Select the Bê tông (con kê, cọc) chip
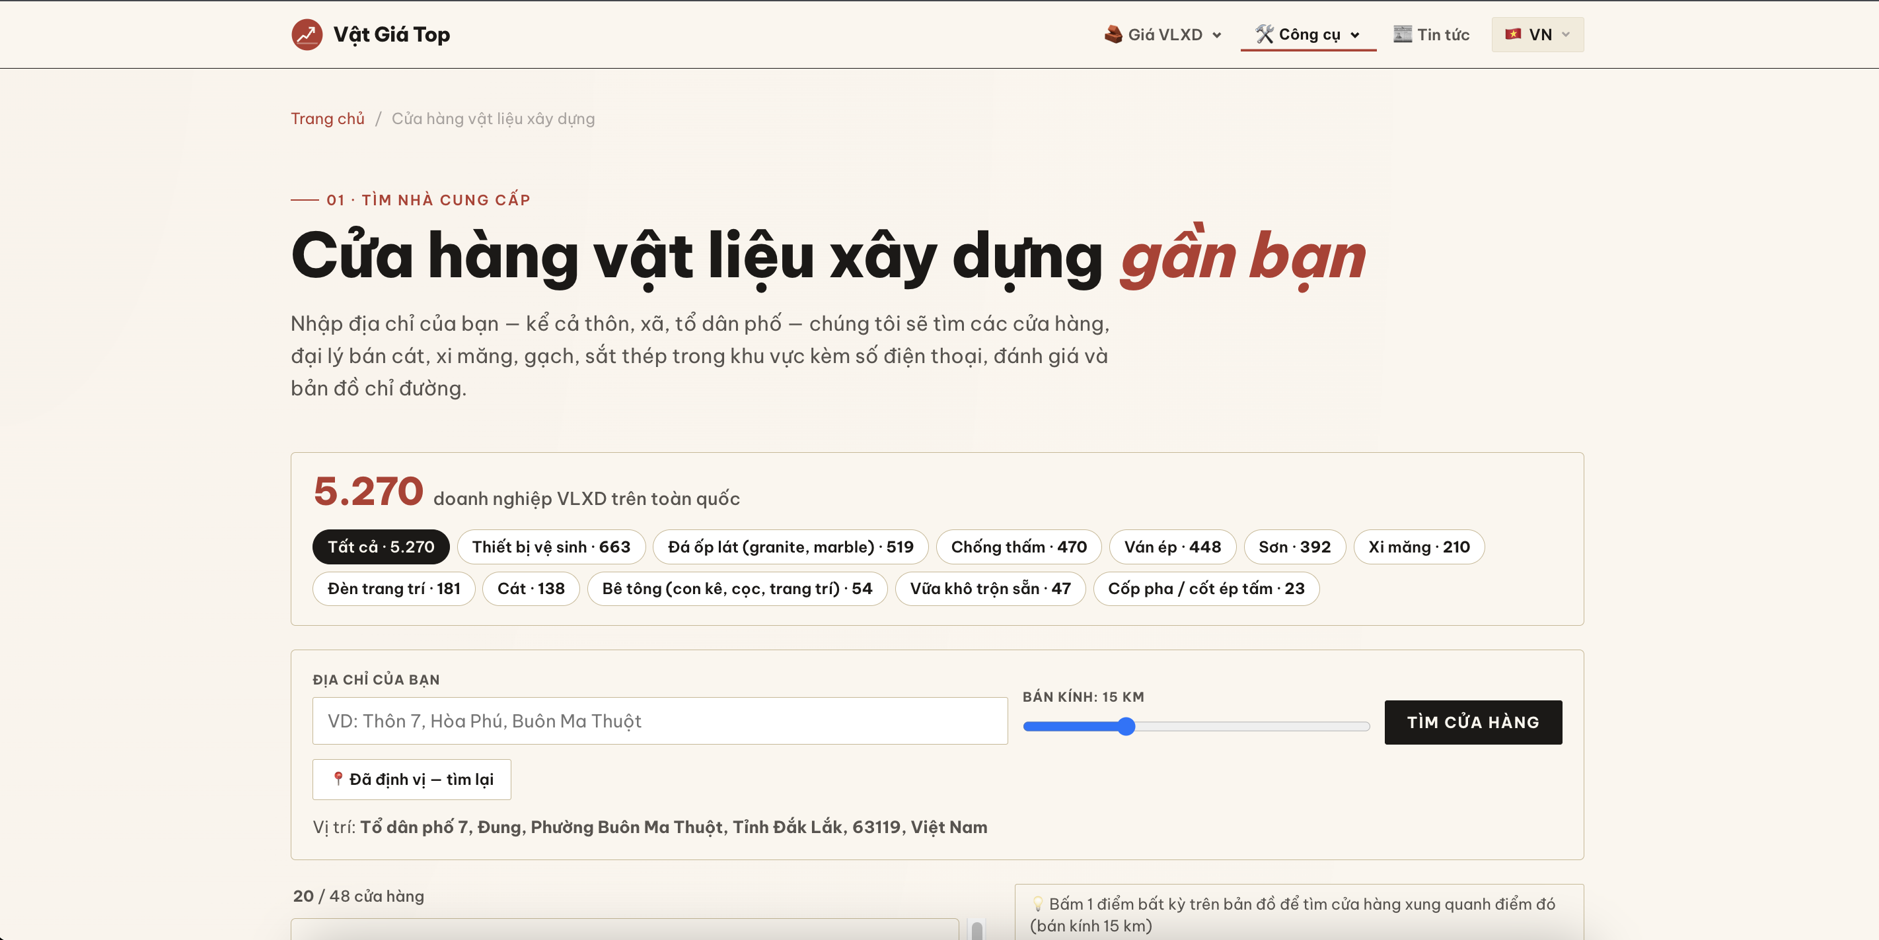 737,588
